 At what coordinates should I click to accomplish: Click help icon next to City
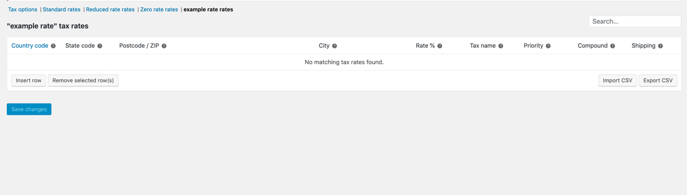pos(334,46)
